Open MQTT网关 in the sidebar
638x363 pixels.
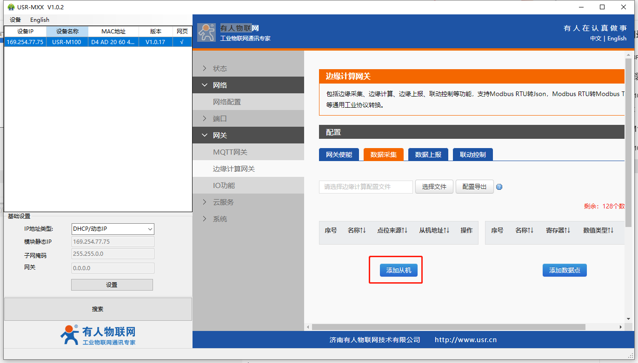[248, 152]
